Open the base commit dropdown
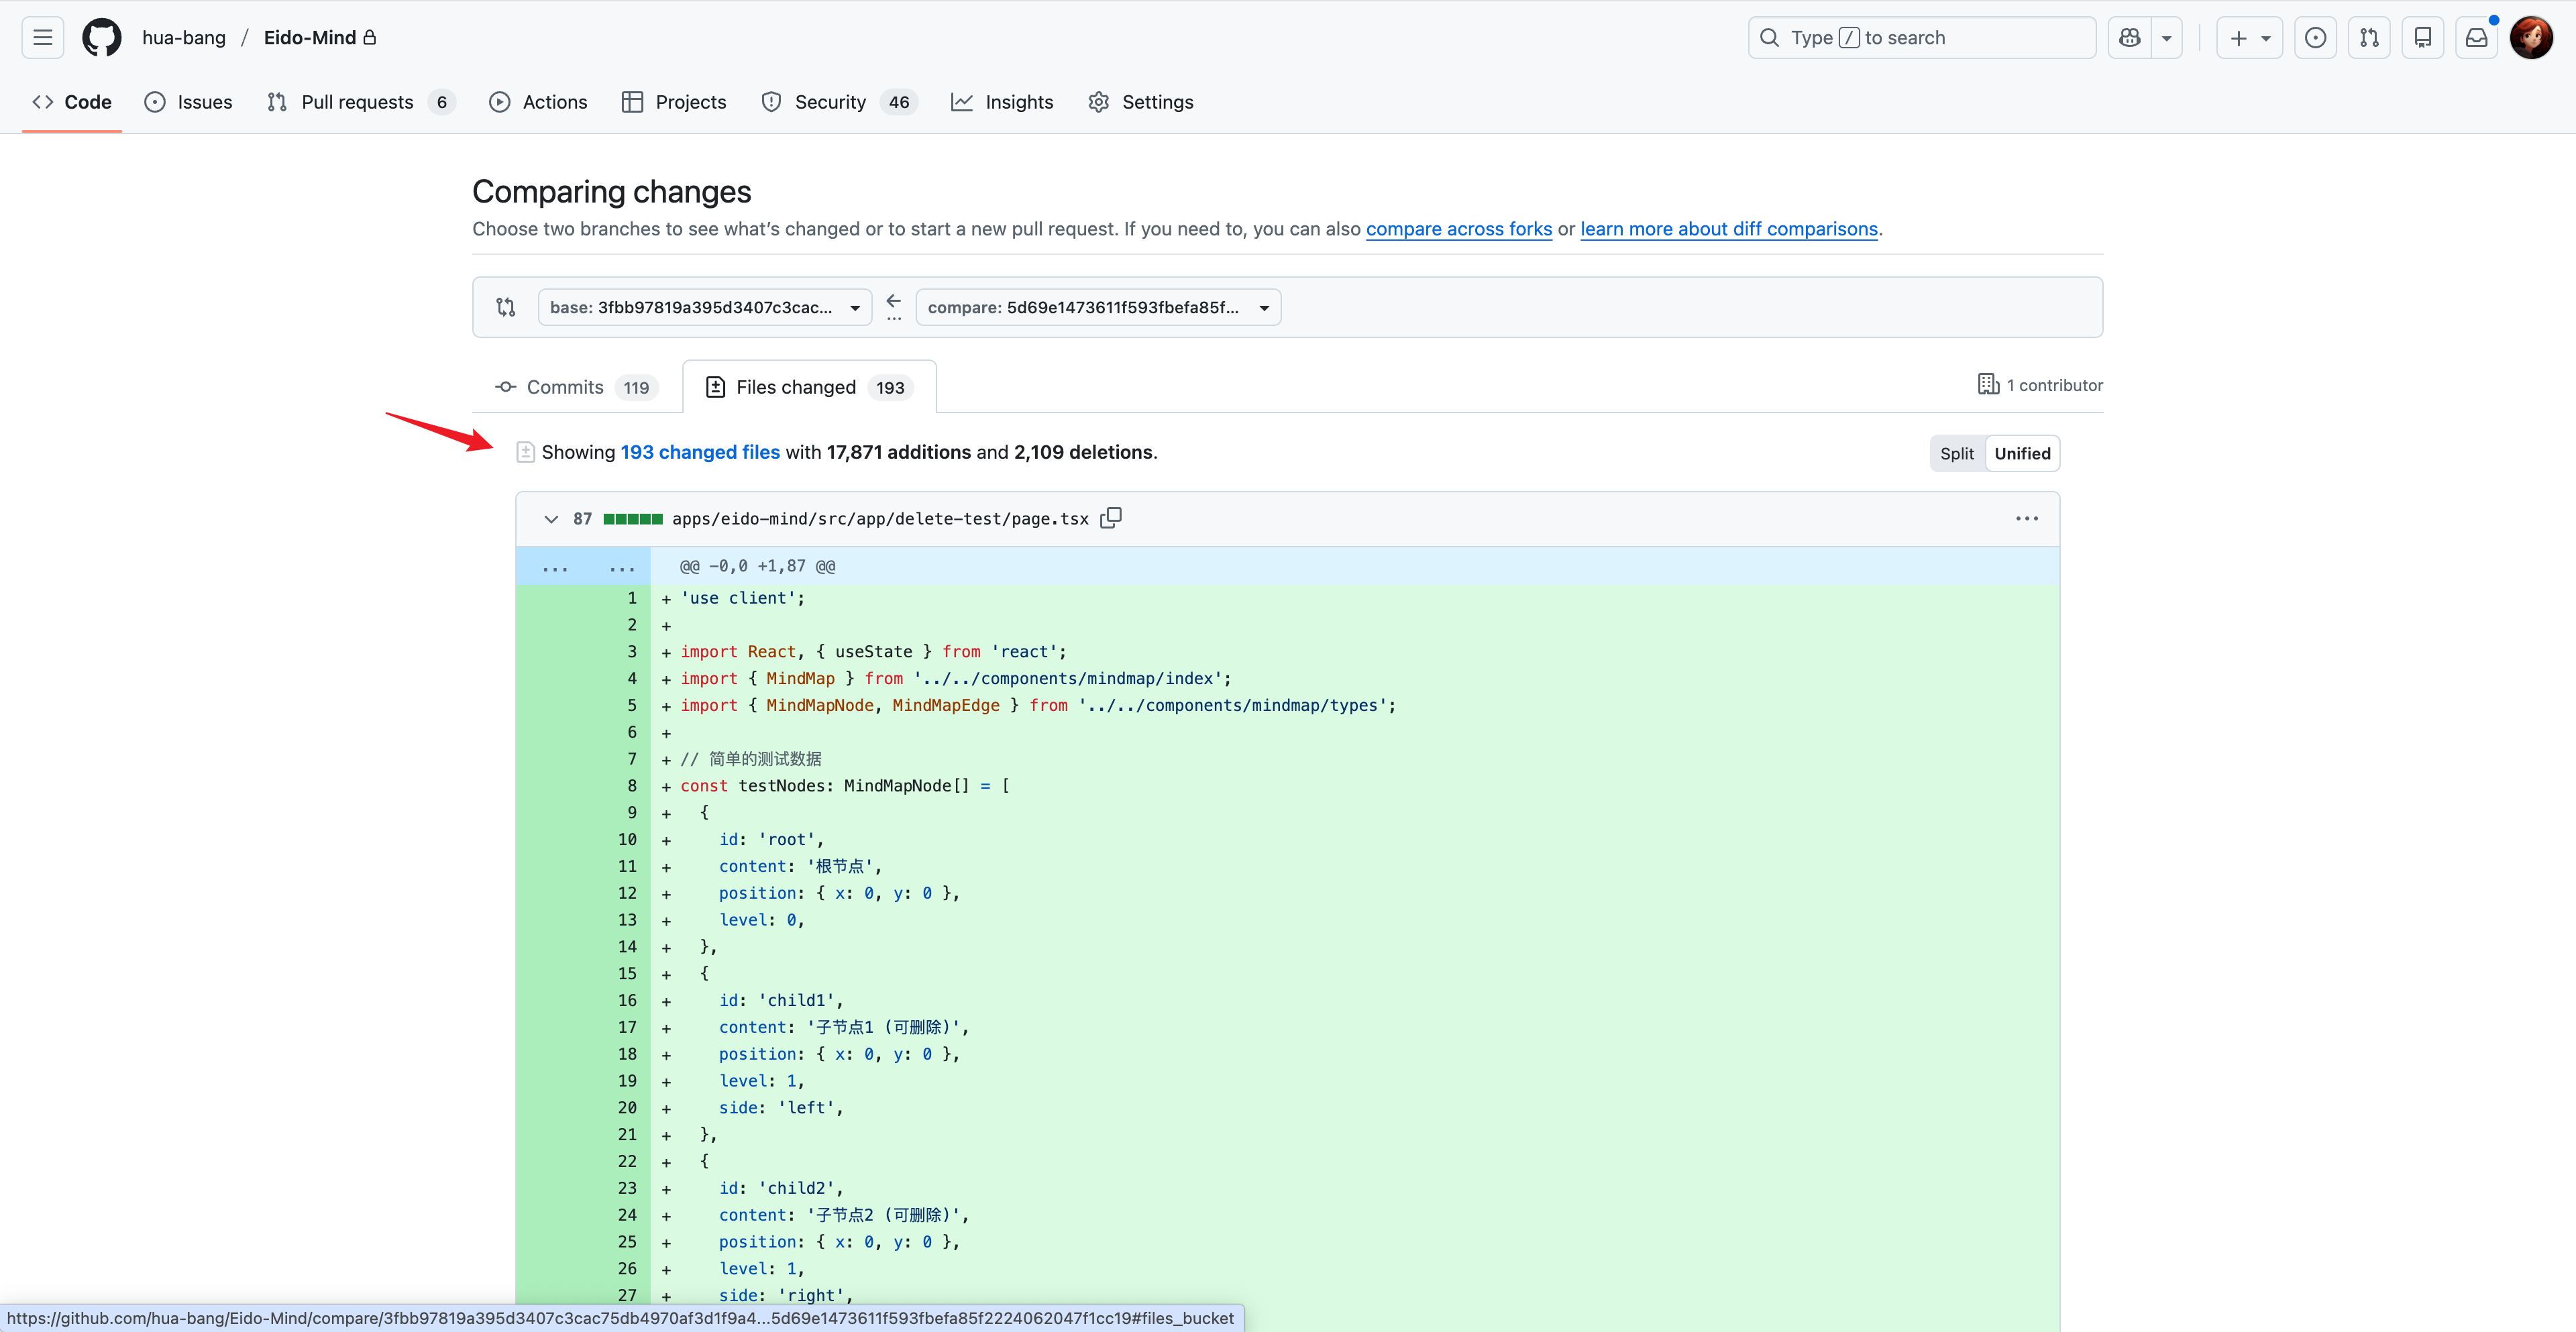The image size is (2576, 1332). (x=704, y=307)
